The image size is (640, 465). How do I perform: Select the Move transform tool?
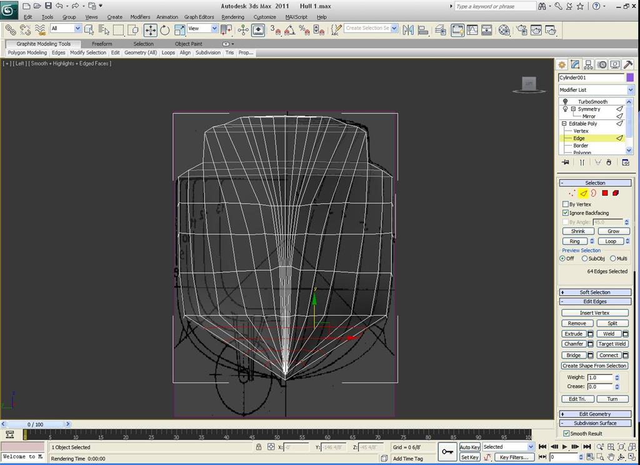[151, 30]
